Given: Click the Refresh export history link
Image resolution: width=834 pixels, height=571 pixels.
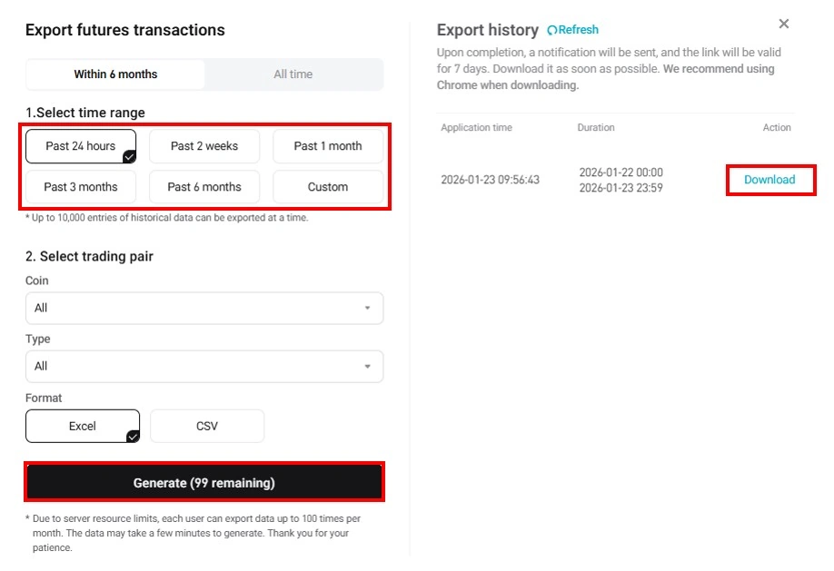Looking at the screenshot, I should (x=573, y=30).
